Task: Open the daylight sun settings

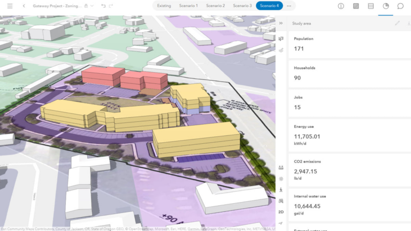Action: point(281,179)
